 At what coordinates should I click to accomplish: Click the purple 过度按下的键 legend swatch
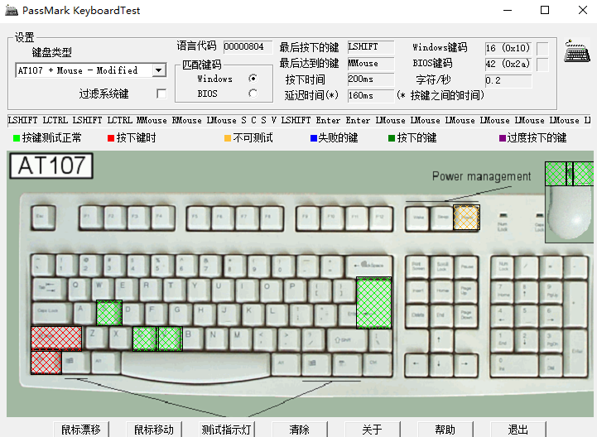click(503, 138)
